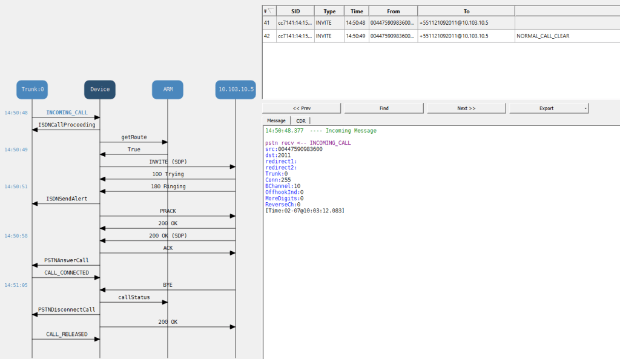Go to next message with Next >>
The height and width of the screenshot is (359, 620).
(466, 108)
